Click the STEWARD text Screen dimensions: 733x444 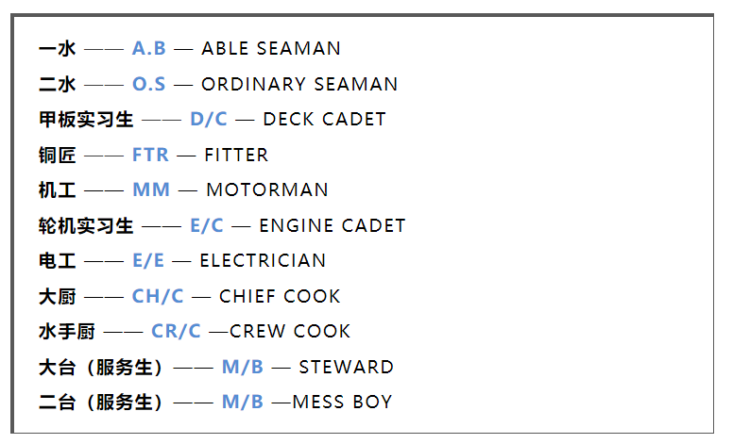(x=346, y=367)
